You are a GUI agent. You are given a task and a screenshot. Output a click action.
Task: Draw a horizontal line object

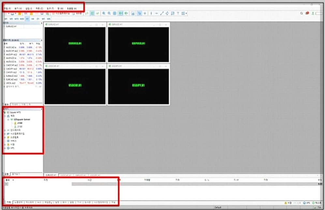coord(156,13)
